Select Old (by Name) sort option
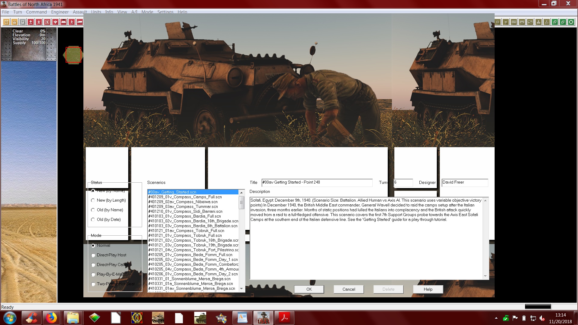578x325 pixels. pos(107,210)
